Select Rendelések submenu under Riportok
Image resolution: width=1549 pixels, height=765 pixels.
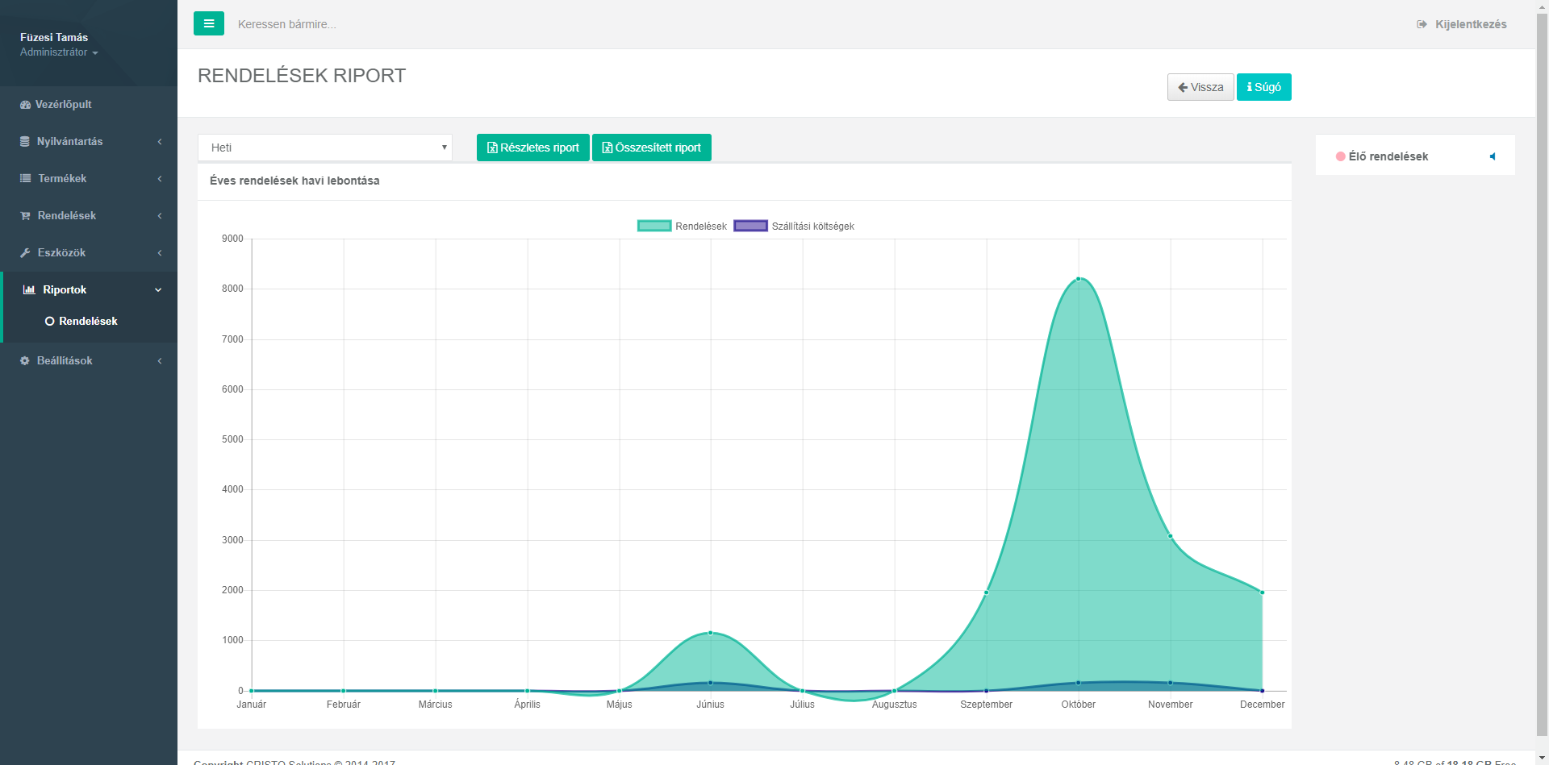[88, 322]
